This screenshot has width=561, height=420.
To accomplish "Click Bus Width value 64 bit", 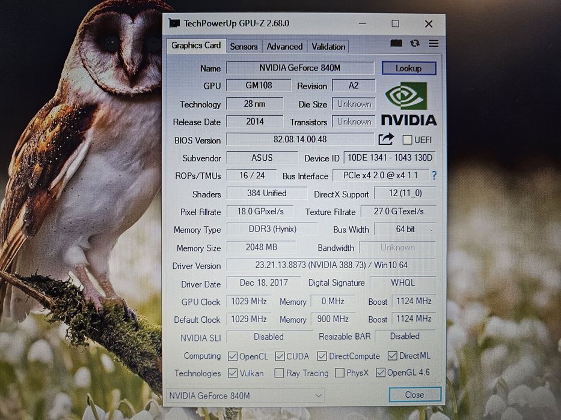I will point(405,229).
